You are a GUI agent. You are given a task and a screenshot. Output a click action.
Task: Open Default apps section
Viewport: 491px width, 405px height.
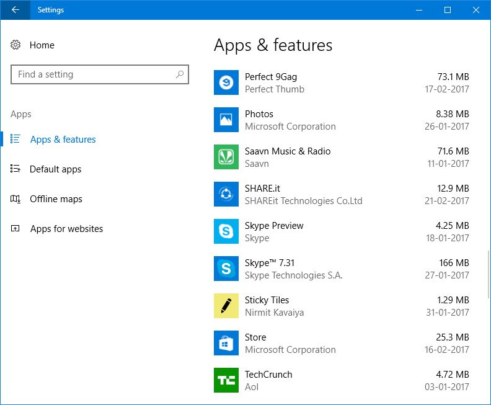[55, 169]
